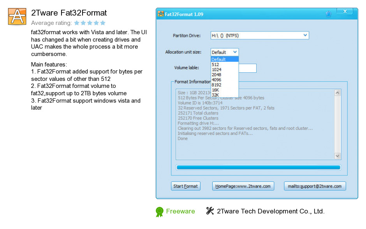Select 4096 allocation unit size
This screenshot has width=366, height=229.
click(225, 80)
